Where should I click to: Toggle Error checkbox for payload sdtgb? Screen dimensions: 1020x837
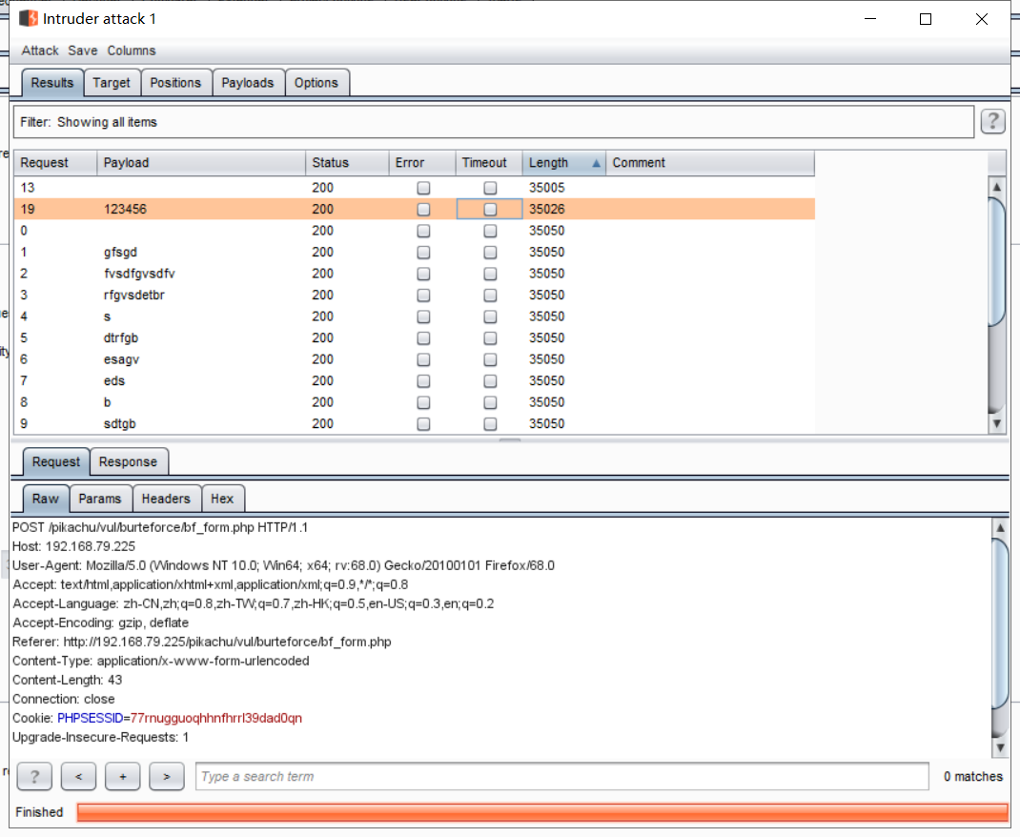423,424
